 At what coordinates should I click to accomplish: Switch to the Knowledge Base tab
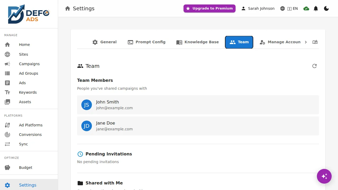198,42
